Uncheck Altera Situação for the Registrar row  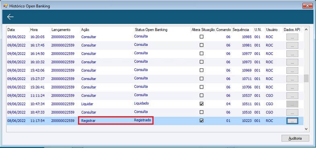(x=201, y=120)
